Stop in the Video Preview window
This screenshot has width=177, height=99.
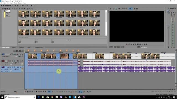click(138, 44)
